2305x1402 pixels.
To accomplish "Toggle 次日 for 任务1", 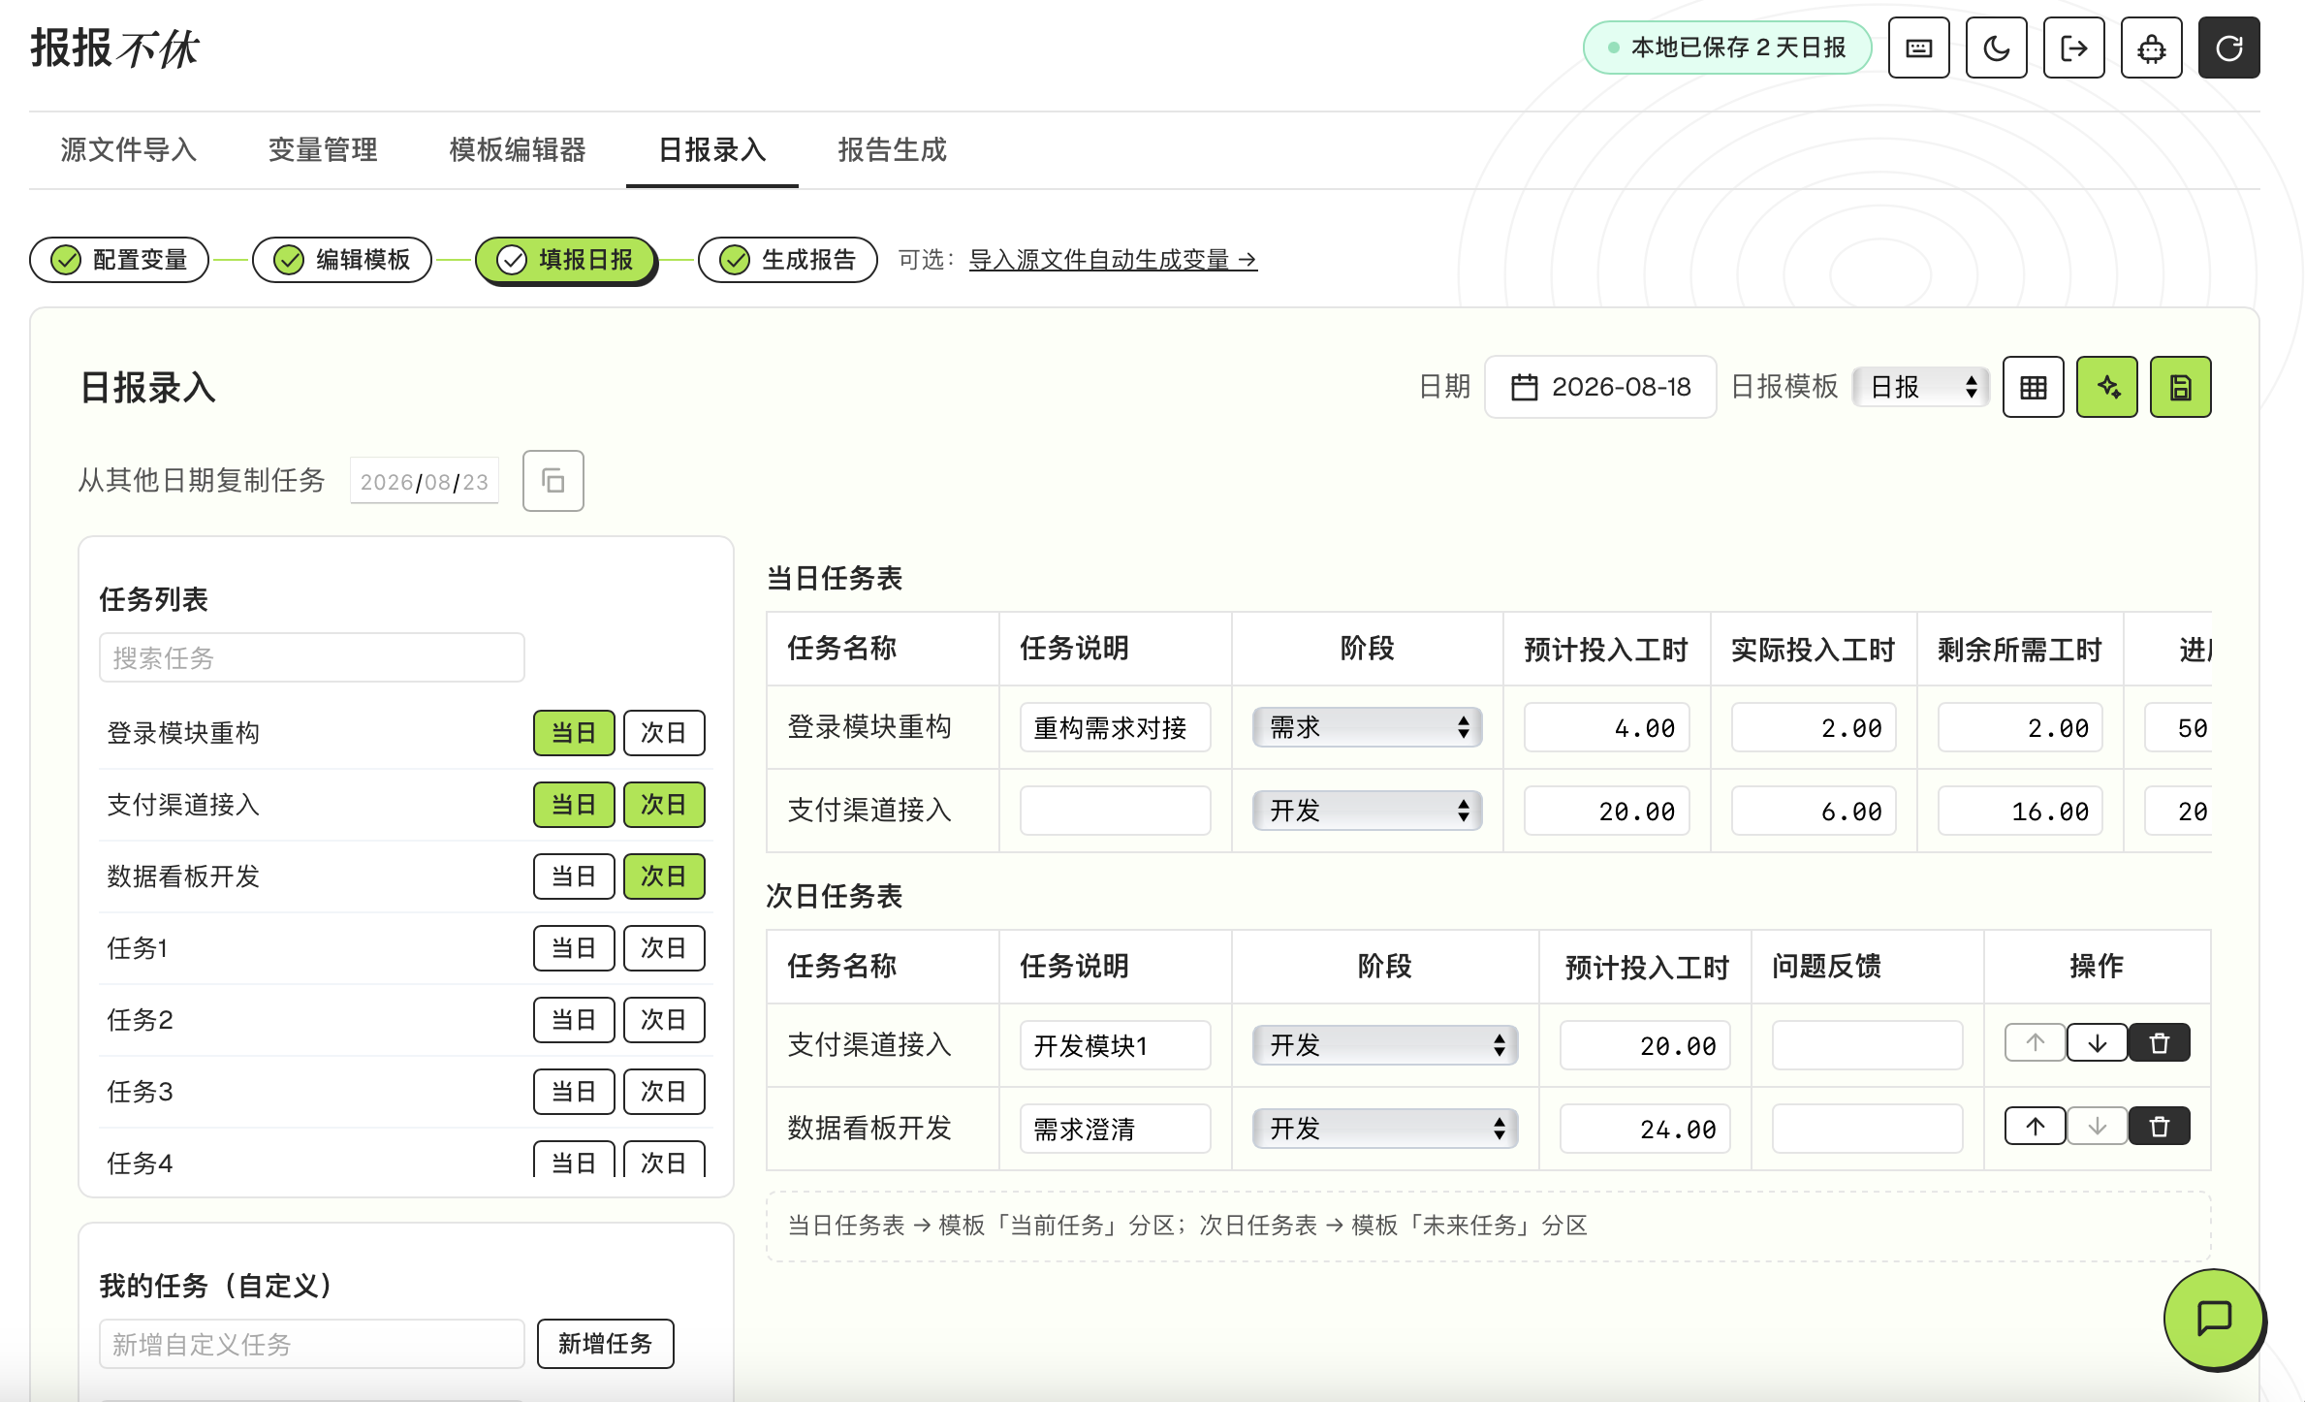I will click(x=663, y=947).
